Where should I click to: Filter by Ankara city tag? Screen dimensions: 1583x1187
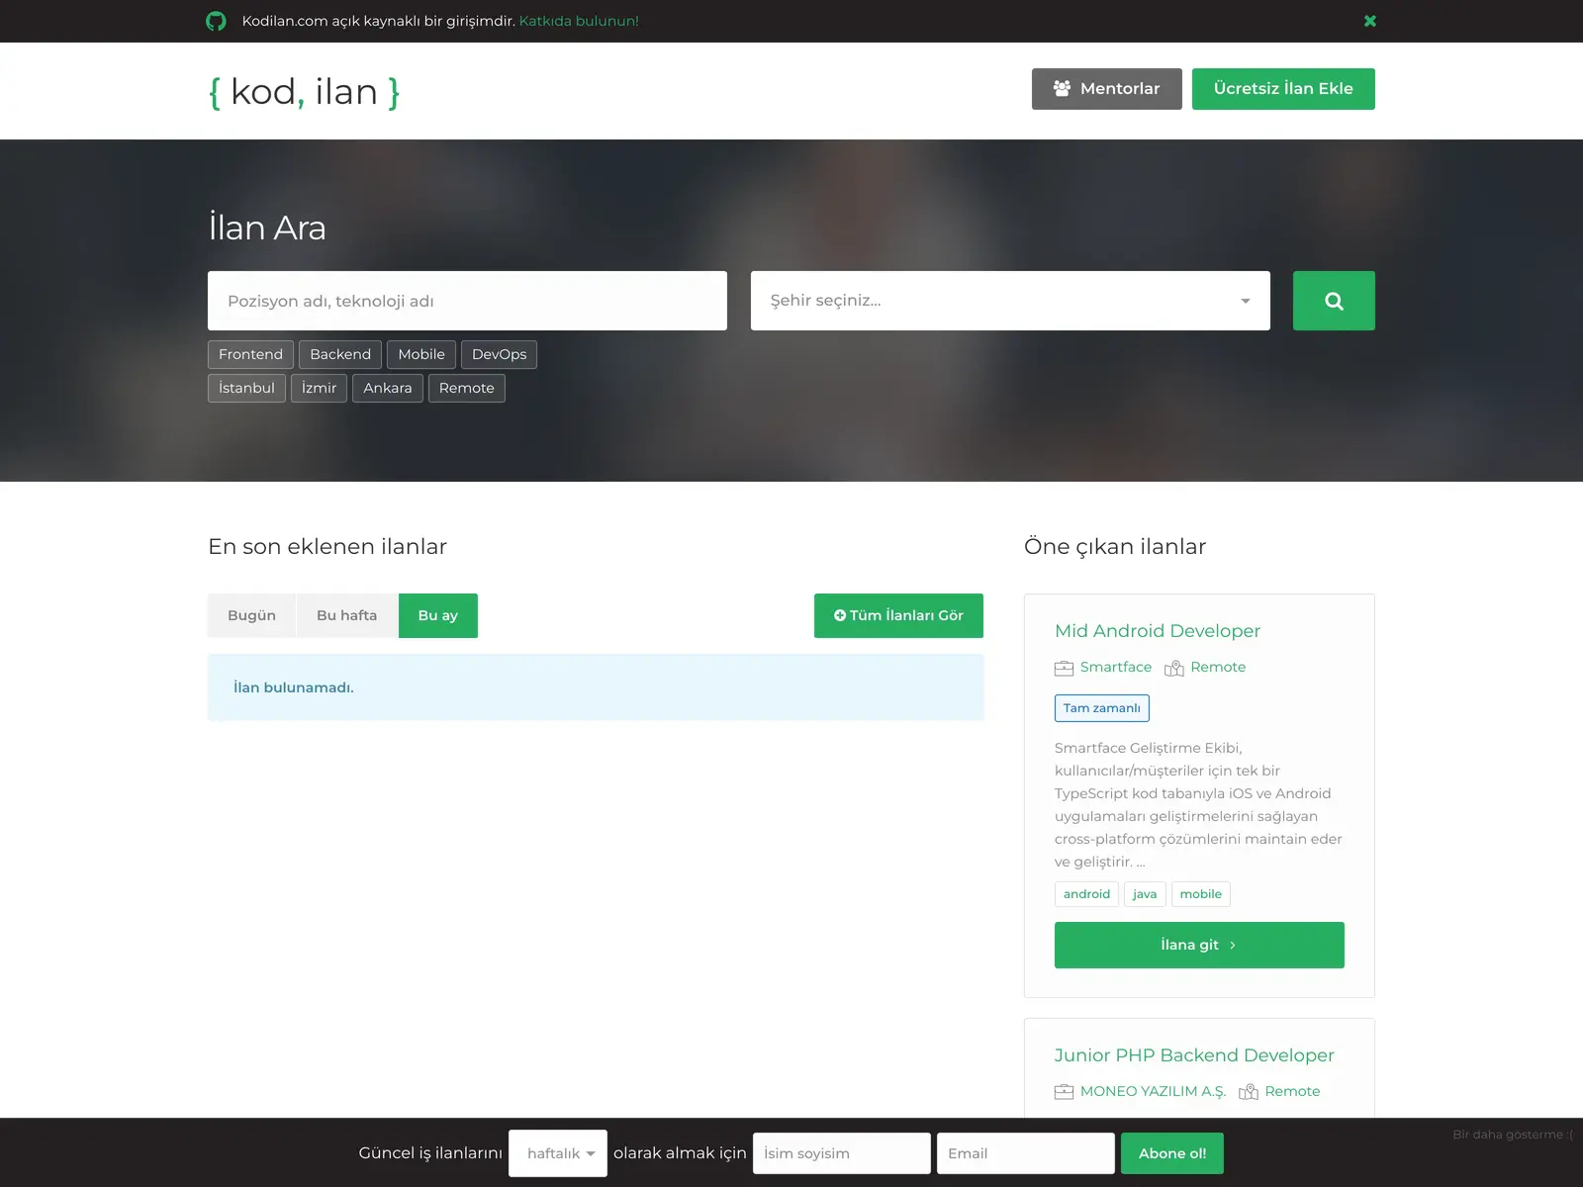(388, 388)
